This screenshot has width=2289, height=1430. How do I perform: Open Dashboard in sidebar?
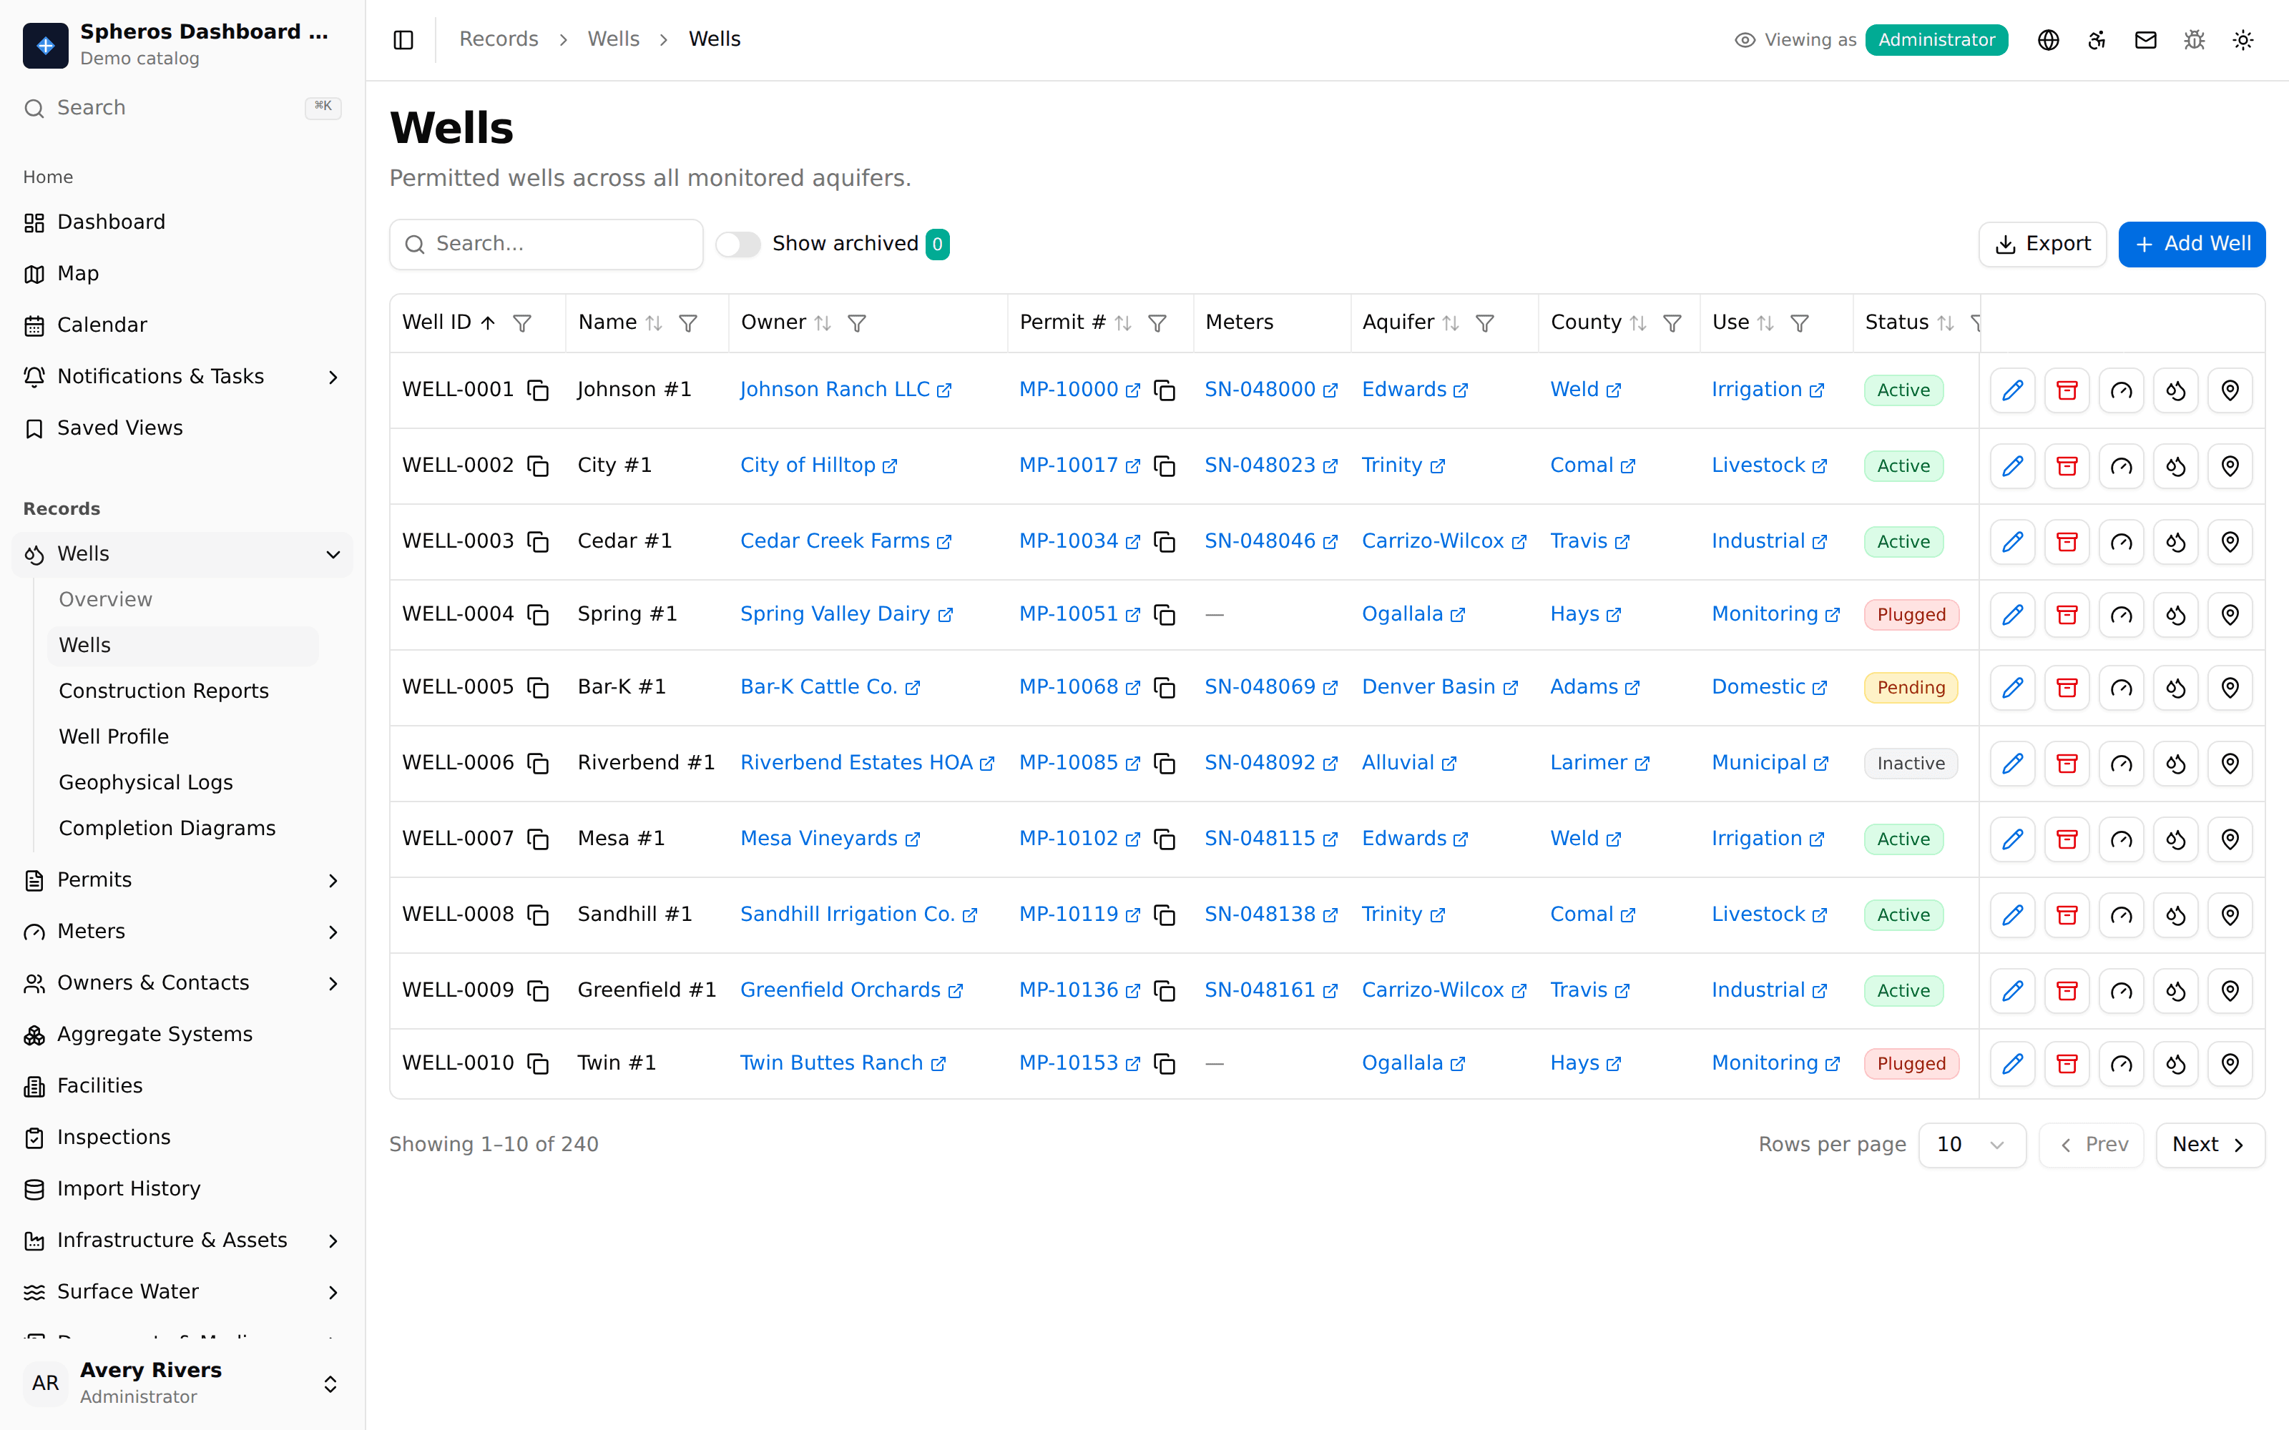tap(182, 222)
